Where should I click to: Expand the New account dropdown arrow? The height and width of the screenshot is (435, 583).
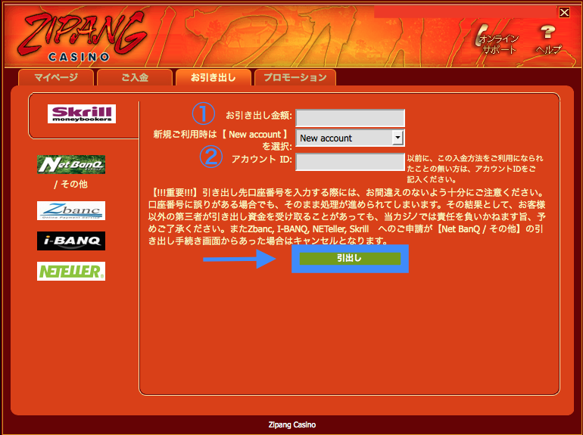click(x=397, y=138)
